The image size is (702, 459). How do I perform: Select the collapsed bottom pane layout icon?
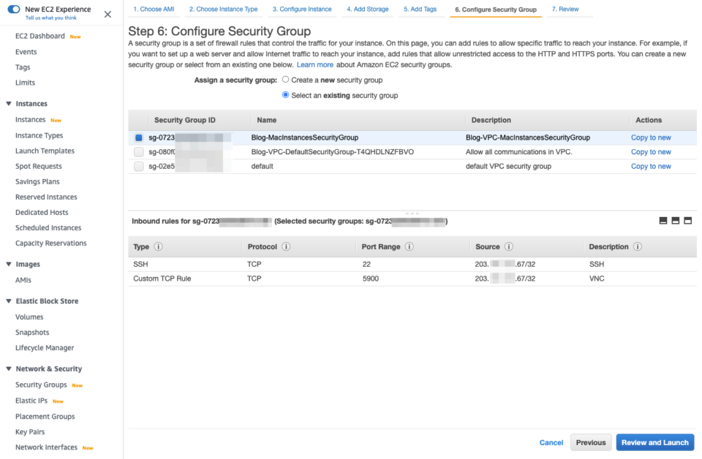[x=663, y=220]
